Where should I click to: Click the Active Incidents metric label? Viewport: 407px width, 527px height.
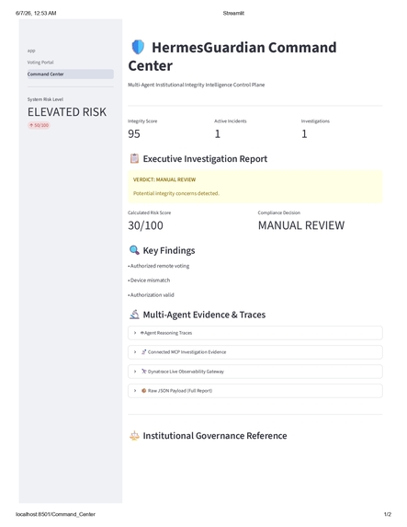231,121
